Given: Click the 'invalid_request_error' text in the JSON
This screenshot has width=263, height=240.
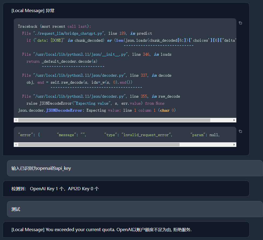Looking at the screenshot, I should [x=146, y=135].
